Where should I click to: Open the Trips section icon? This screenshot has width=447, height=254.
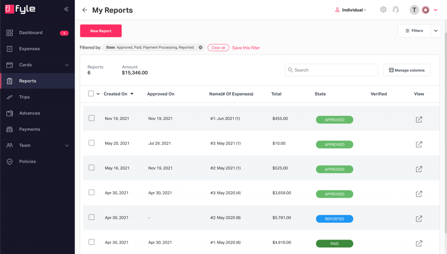(10, 97)
